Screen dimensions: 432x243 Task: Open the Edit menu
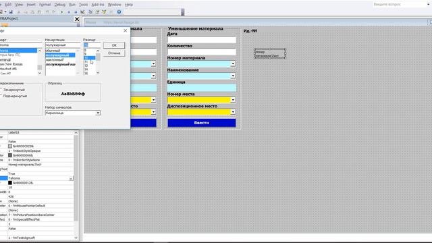click(8, 5)
